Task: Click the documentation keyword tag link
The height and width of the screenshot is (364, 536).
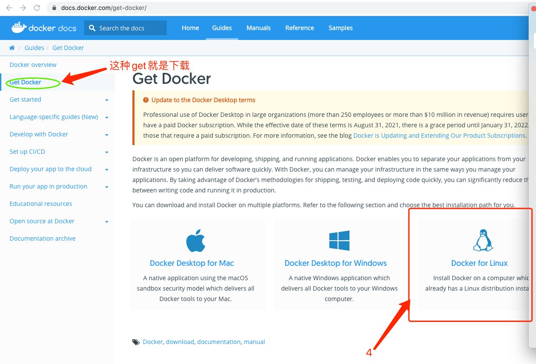Action: coord(219,342)
